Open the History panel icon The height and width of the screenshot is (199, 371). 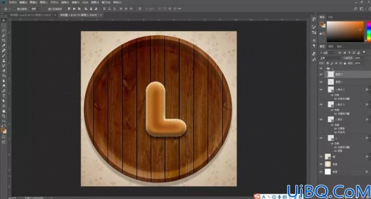pyautogui.click(x=314, y=19)
